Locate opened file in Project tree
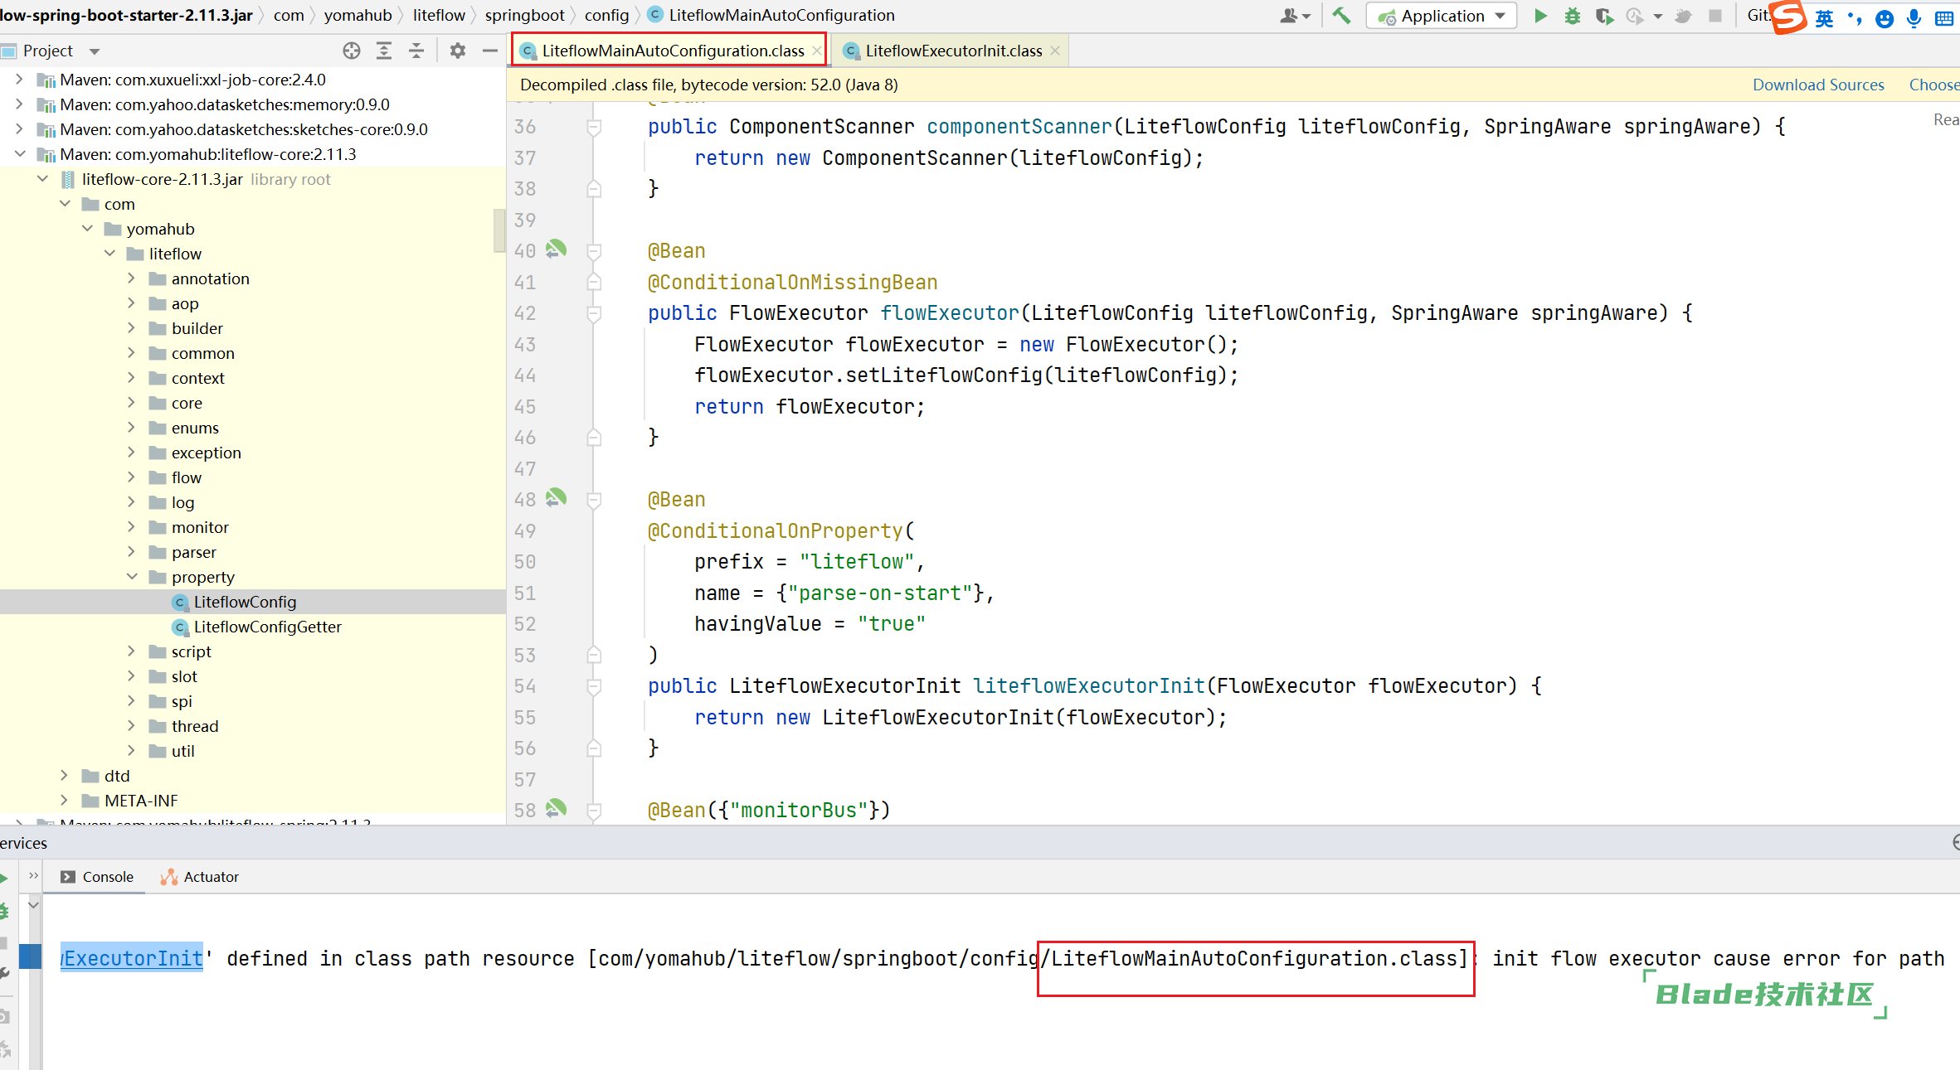The image size is (1960, 1070). [x=352, y=51]
